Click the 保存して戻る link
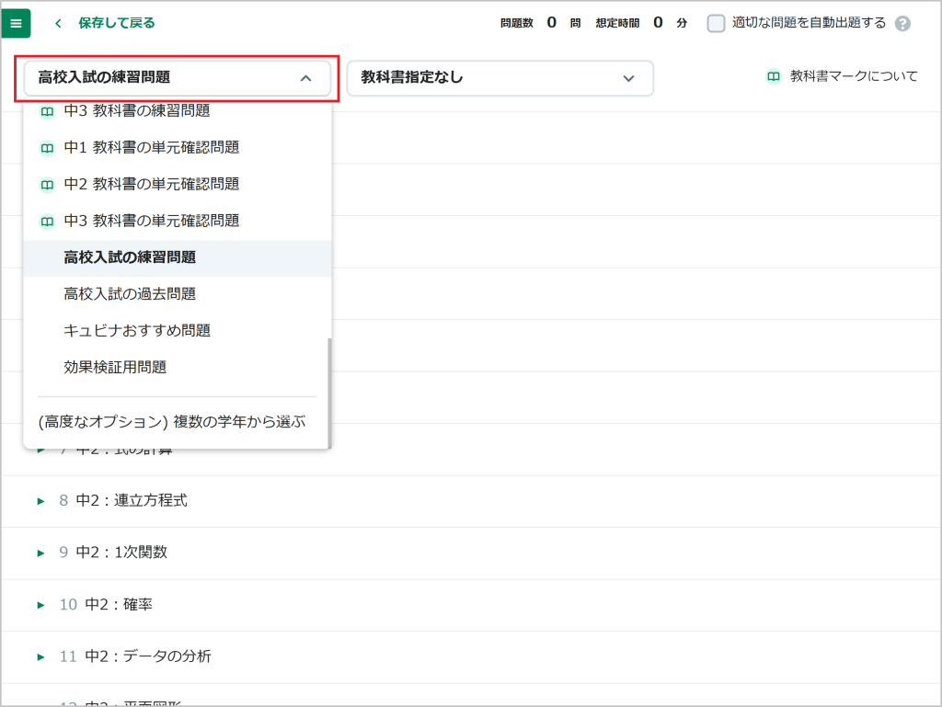The image size is (942, 707). coord(117,23)
